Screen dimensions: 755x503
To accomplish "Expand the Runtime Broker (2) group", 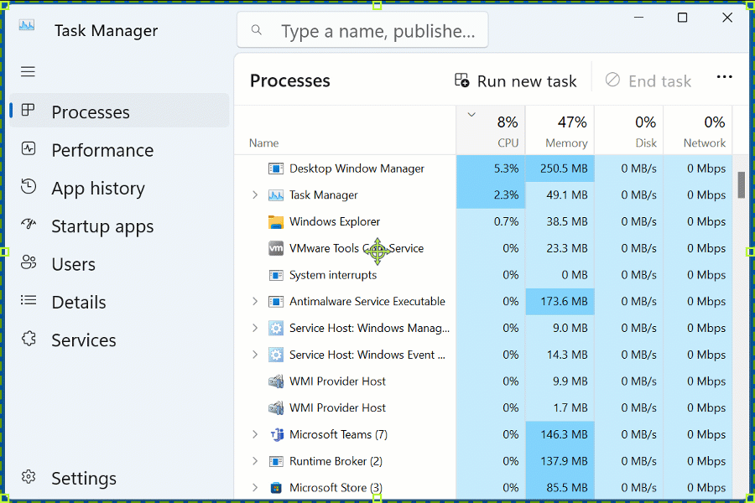I will point(255,461).
